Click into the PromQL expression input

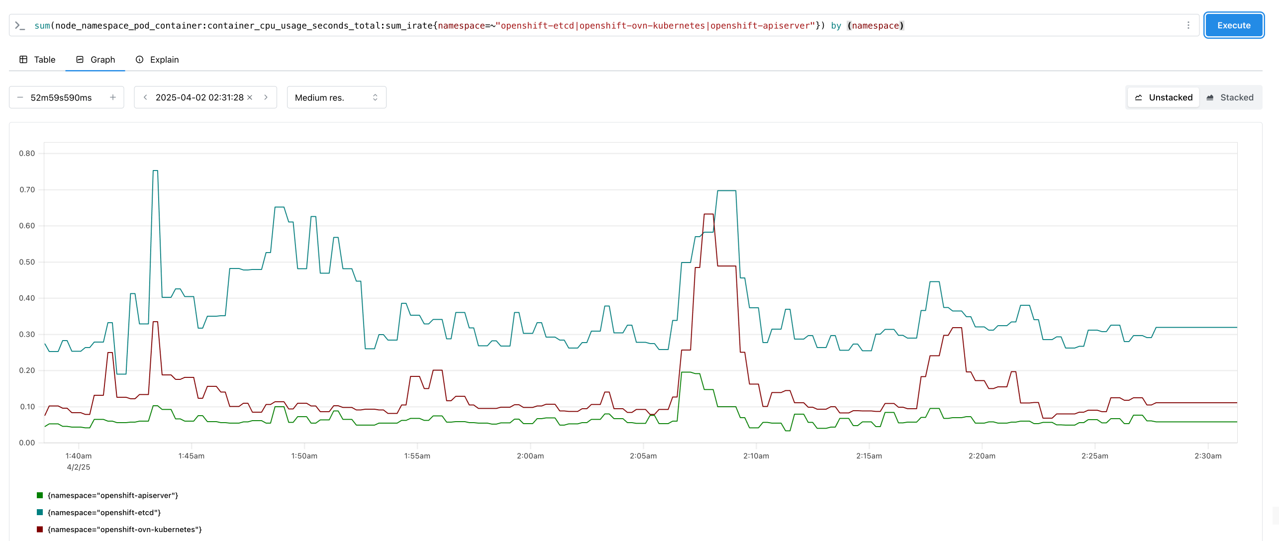point(597,25)
